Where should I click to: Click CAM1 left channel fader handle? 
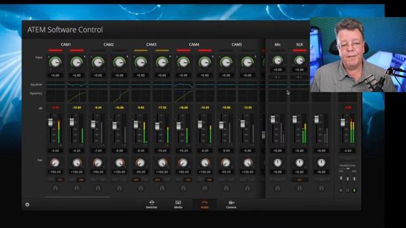(51, 122)
